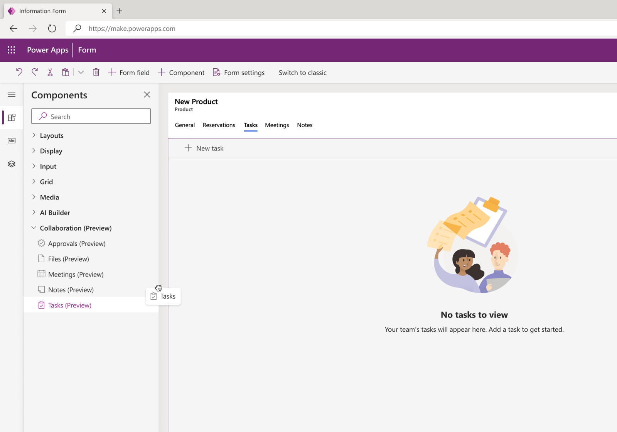Add a New task
The width and height of the screenshot is (617, 432).
[x=204, y=148]
